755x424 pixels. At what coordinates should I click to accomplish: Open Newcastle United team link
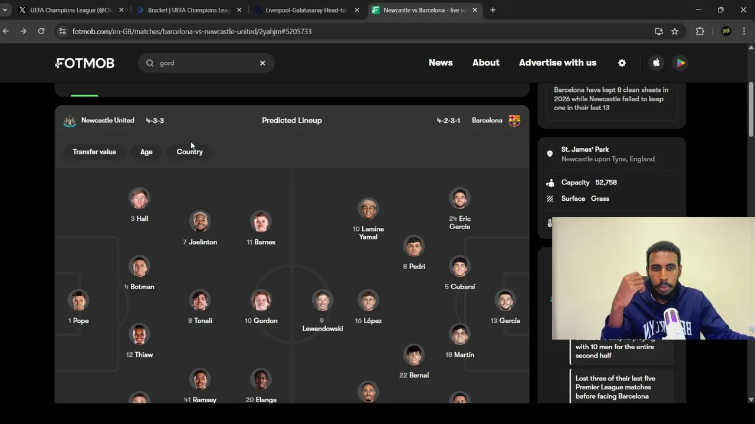[x=107, y=120]
